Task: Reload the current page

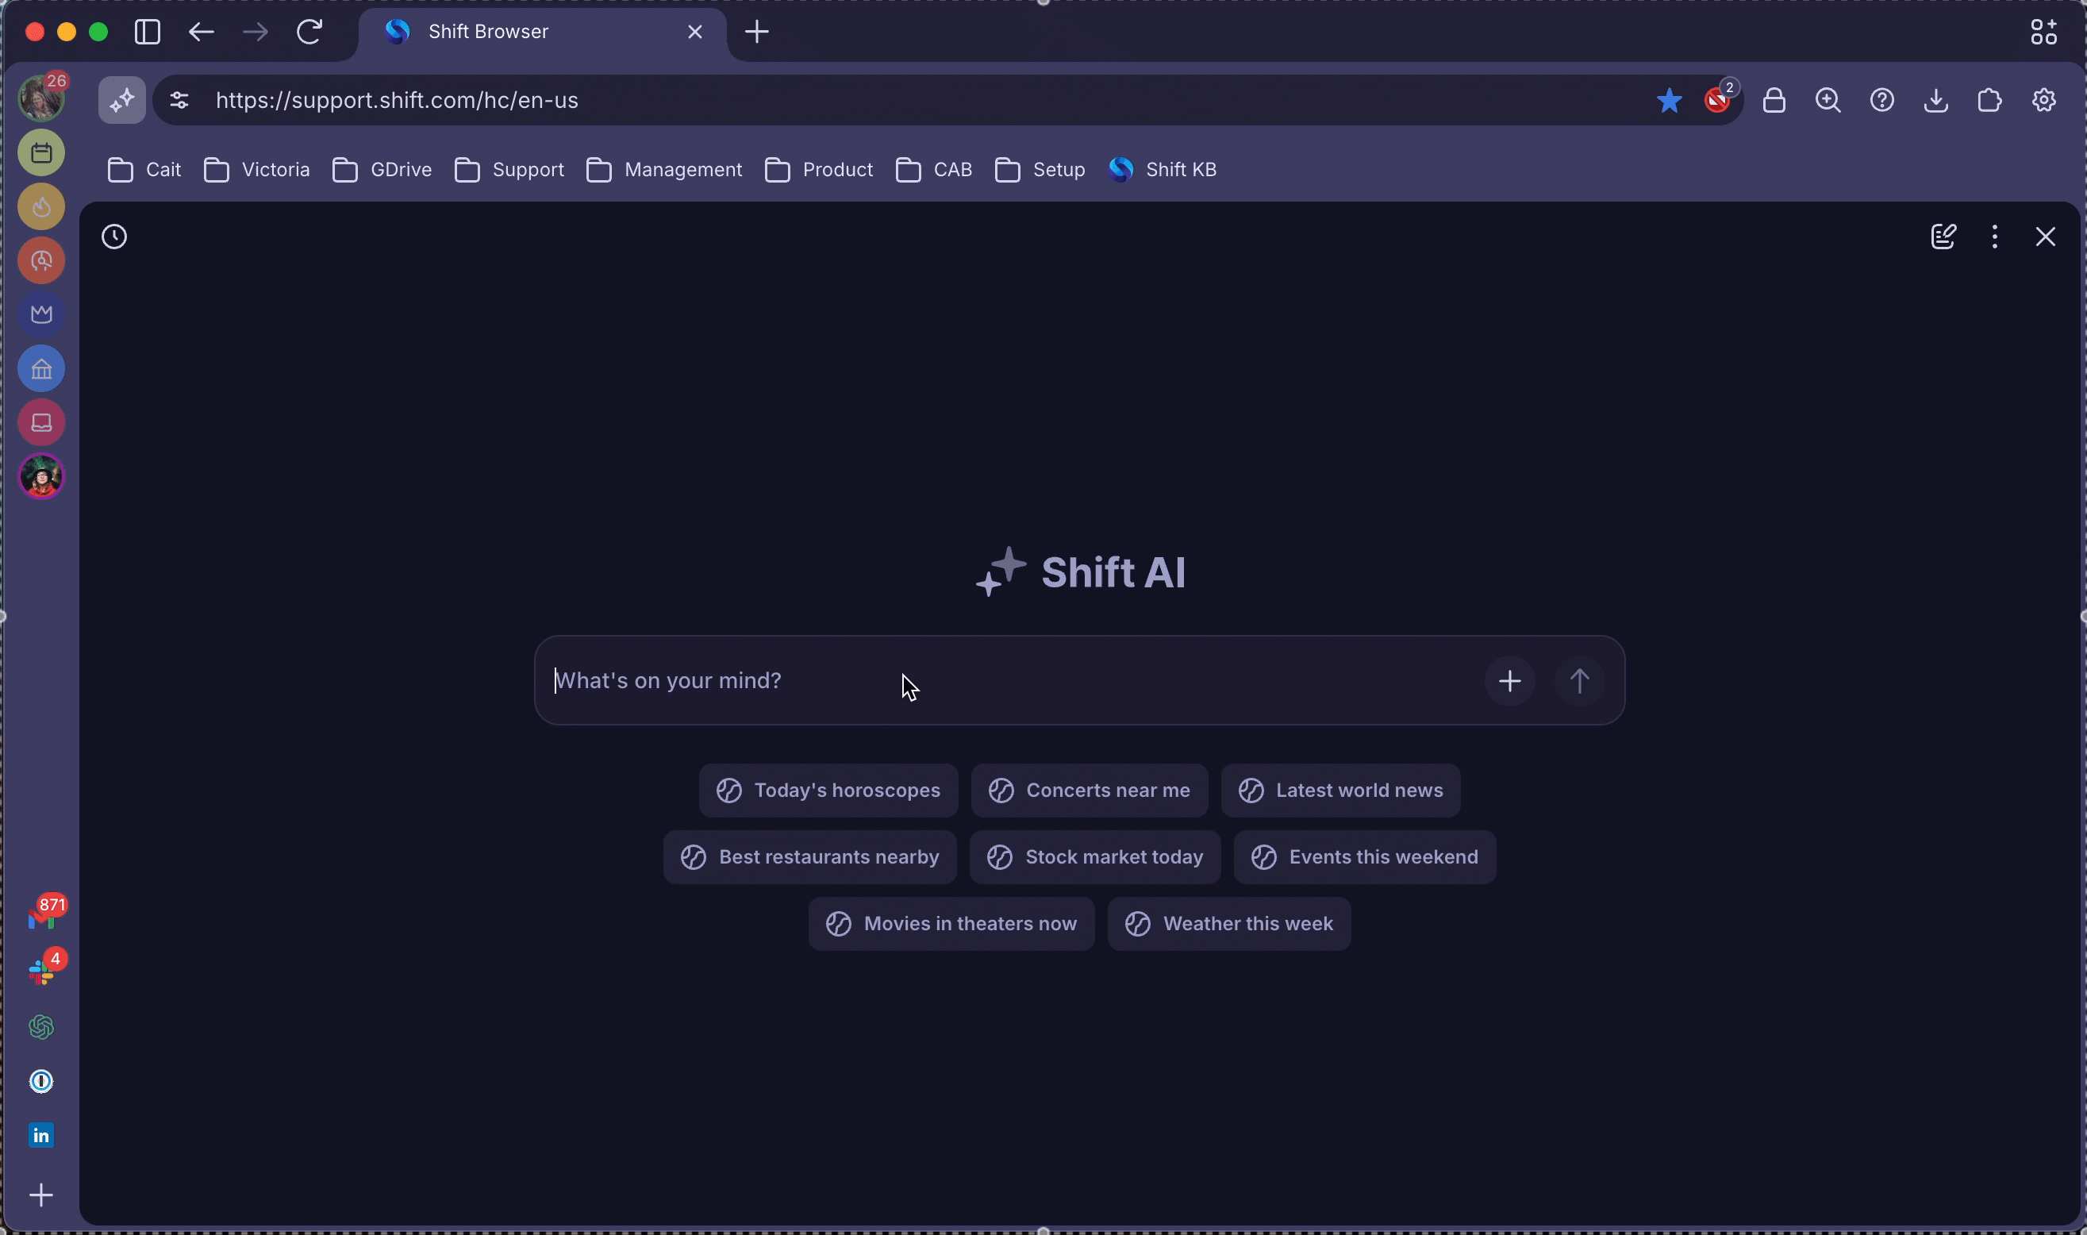Action: (x=309, y=32)
